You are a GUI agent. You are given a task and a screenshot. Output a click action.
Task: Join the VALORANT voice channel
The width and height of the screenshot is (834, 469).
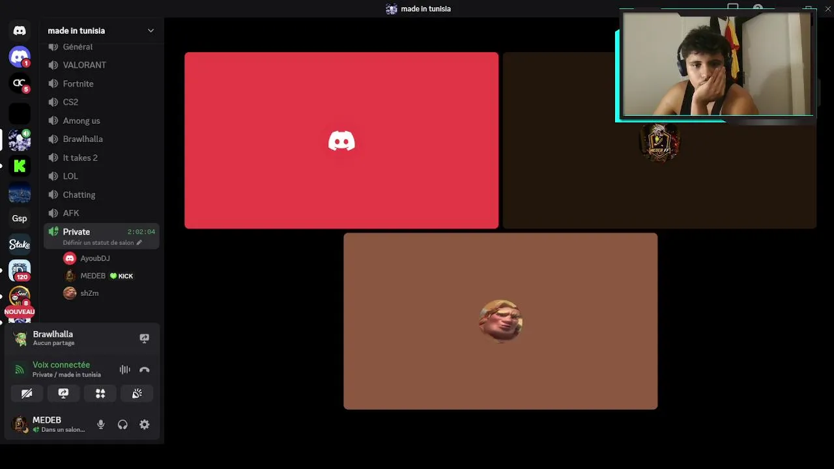[101, 65]
